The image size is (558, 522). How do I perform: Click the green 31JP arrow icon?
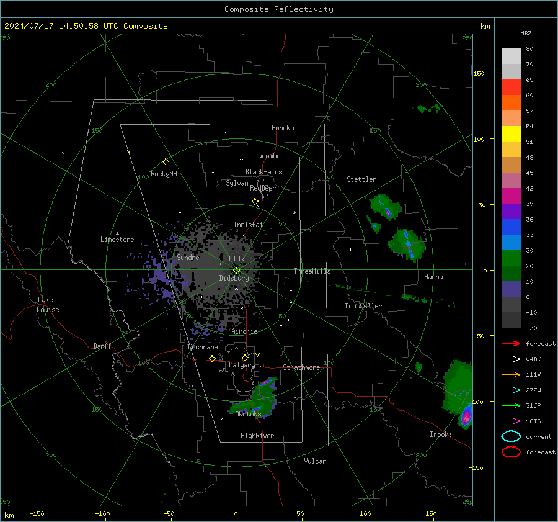click(511, 405)
